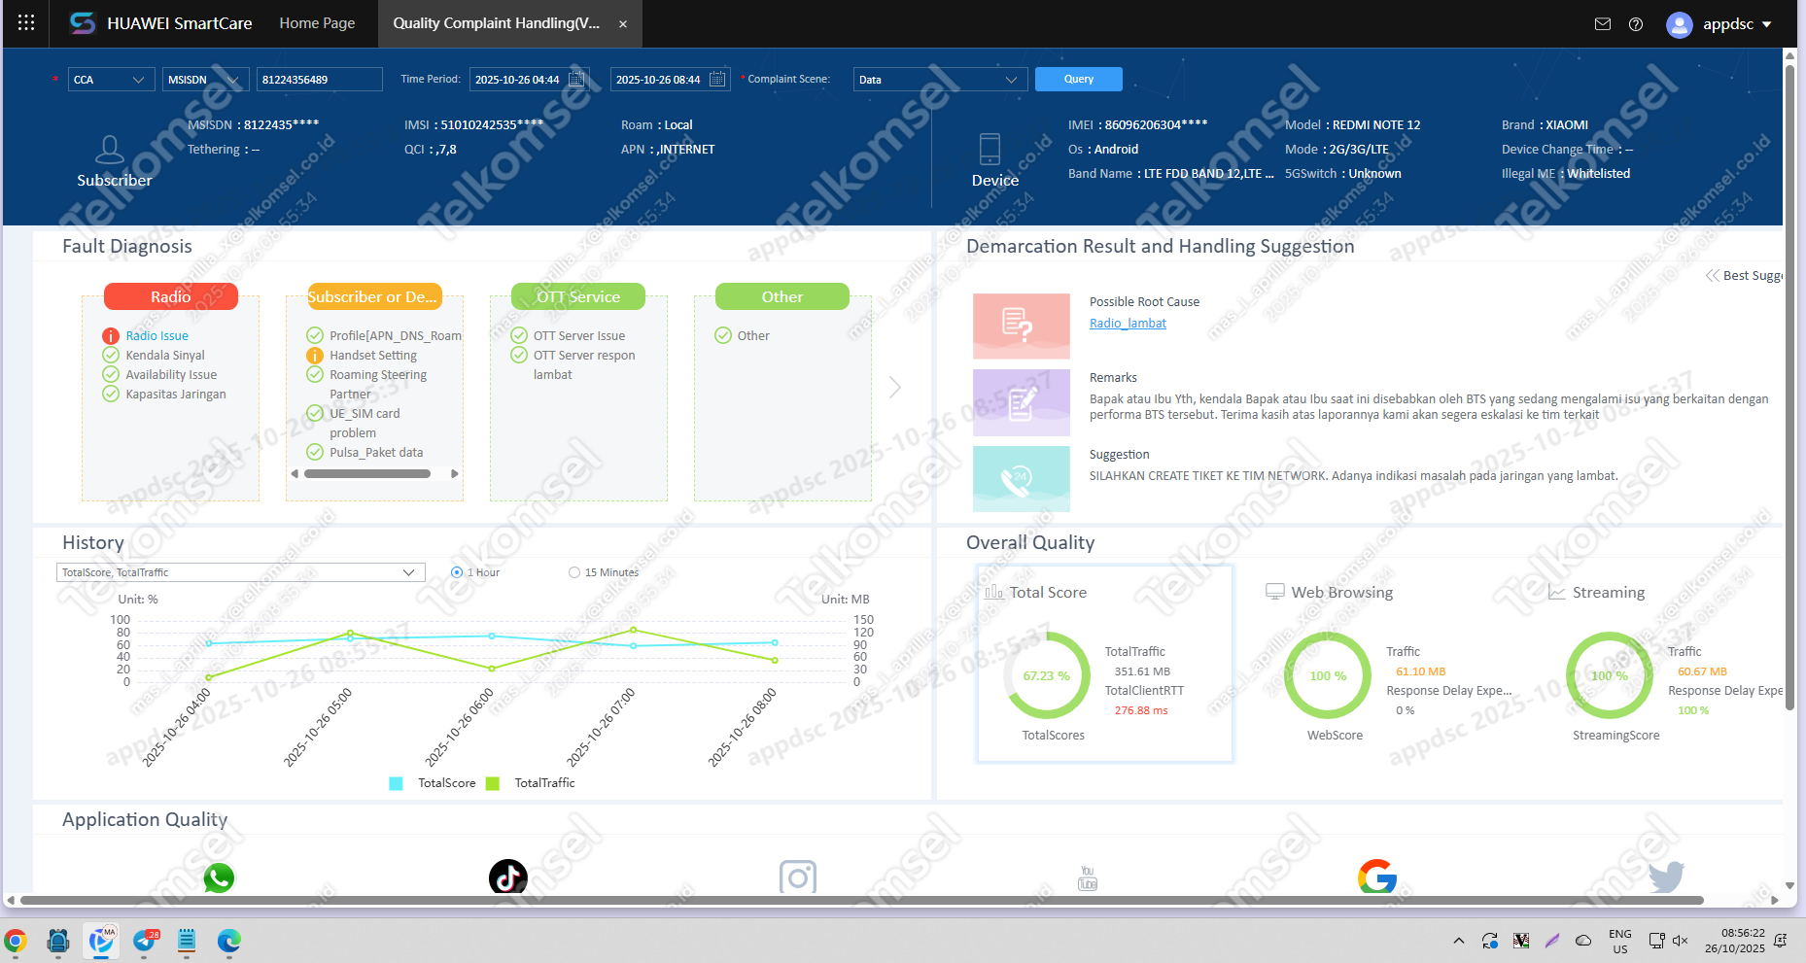
Task: Open the help question mark icon
Action: coord(1636,24)
